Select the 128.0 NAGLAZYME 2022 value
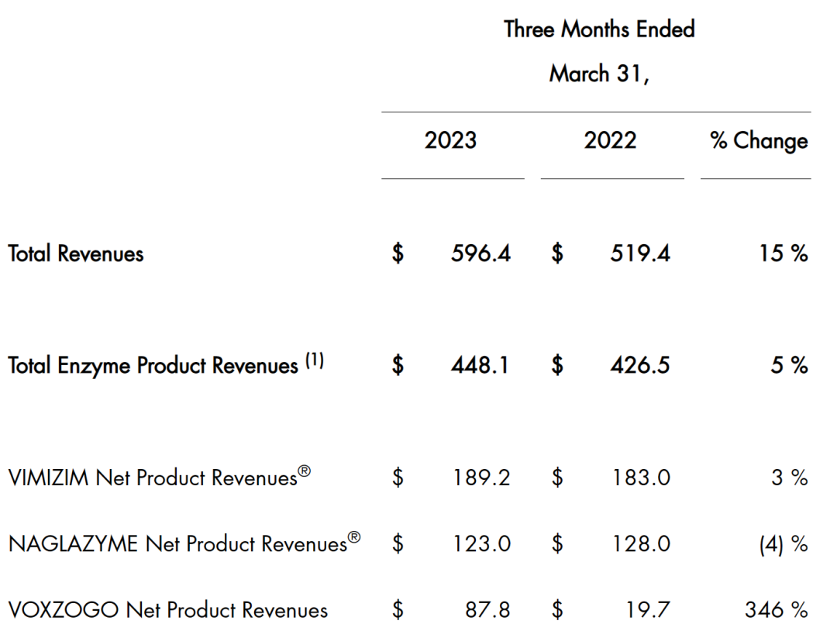 click(640, 544)
